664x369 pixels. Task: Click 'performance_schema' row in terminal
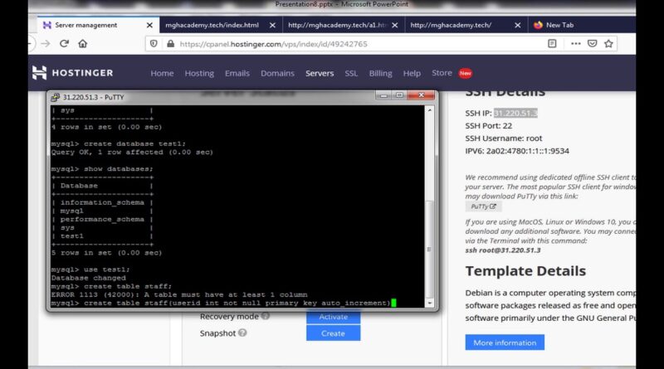(102, 219)
